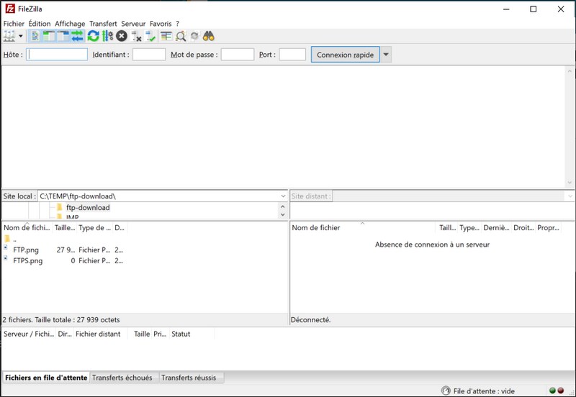Open the Site Manager icon
Viewport: 576px width, 397px height.
(x=9, y=36)
